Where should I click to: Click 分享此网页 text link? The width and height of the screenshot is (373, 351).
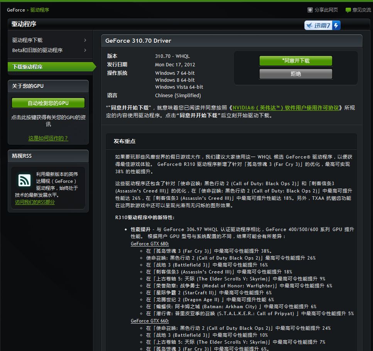click(x=326, y=10)
